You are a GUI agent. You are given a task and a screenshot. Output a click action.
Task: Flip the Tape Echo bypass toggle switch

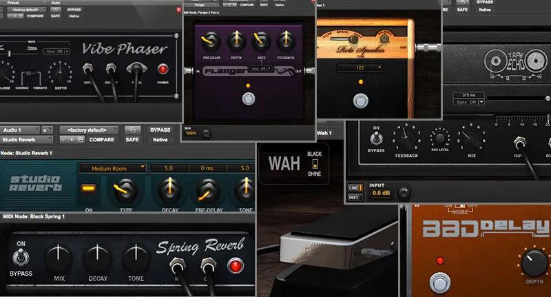point(377,139)
